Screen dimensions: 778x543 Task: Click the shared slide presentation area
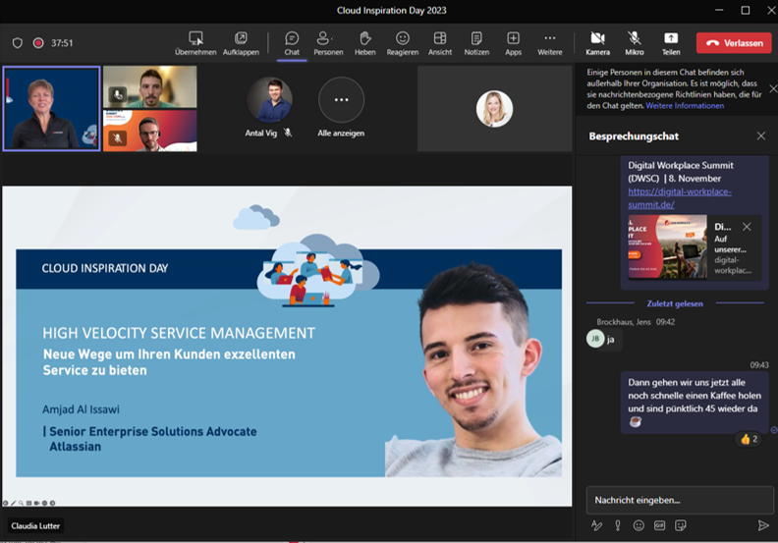tap(287, 347)
